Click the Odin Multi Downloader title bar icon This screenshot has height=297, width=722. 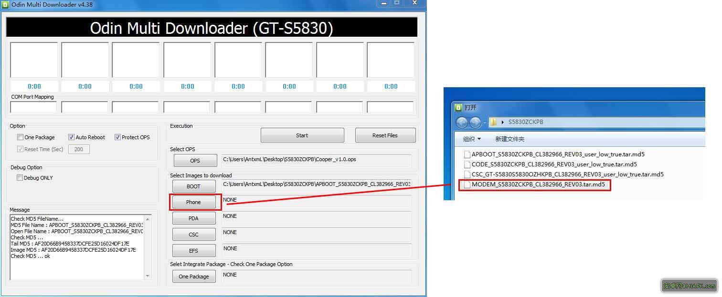point(4,4)
